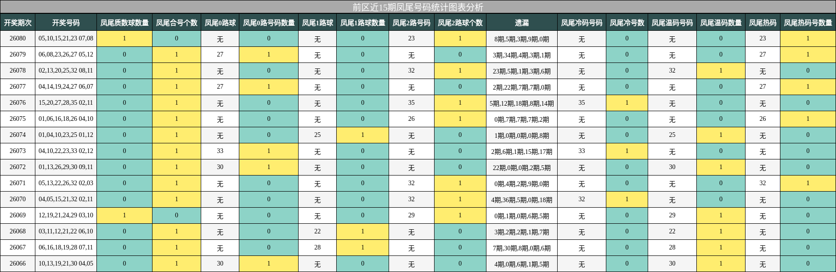836x272 pixels.
Task: Click issue number 26078
Action: coord(17,71)
